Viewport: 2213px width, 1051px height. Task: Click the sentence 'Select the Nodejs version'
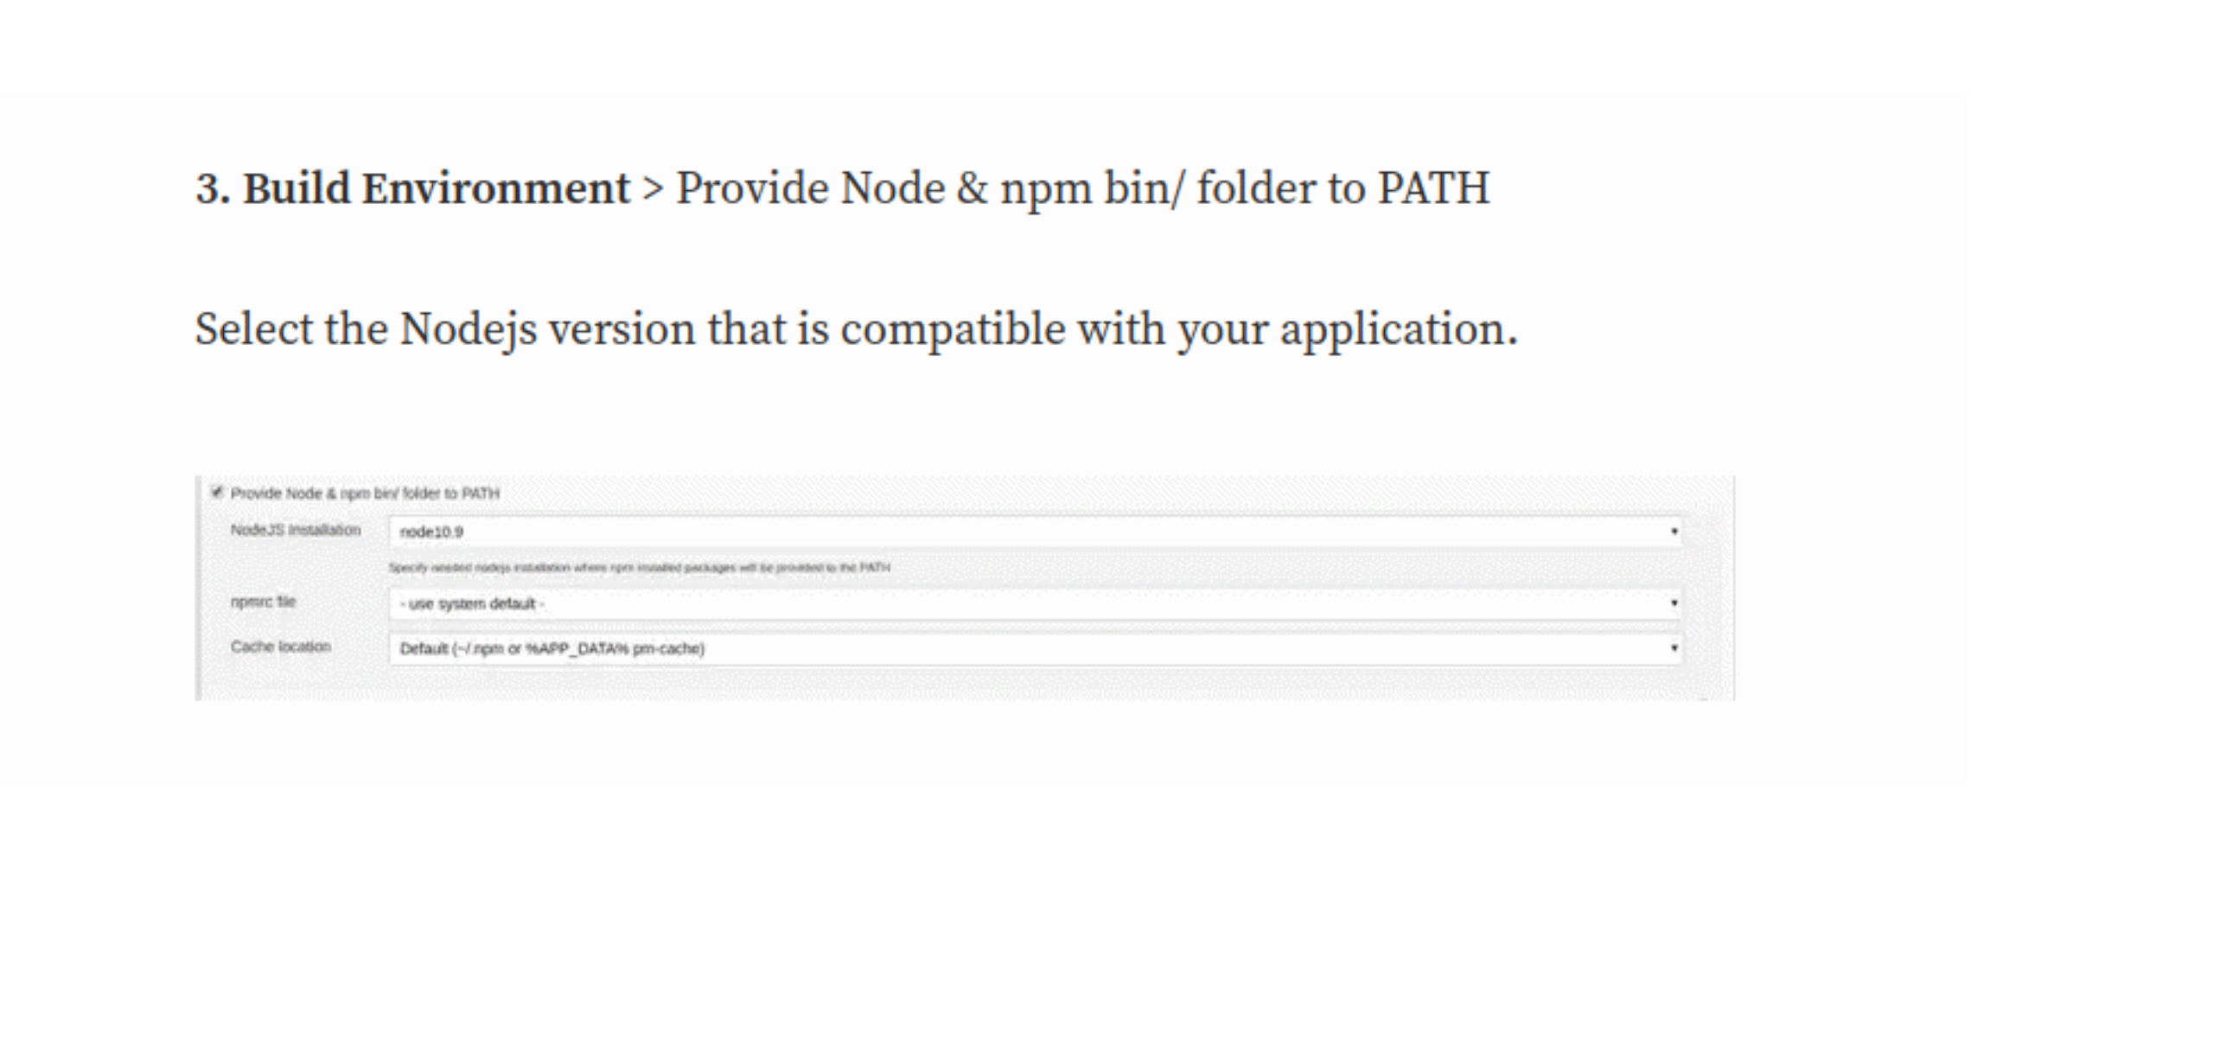[x=856, y=329]
